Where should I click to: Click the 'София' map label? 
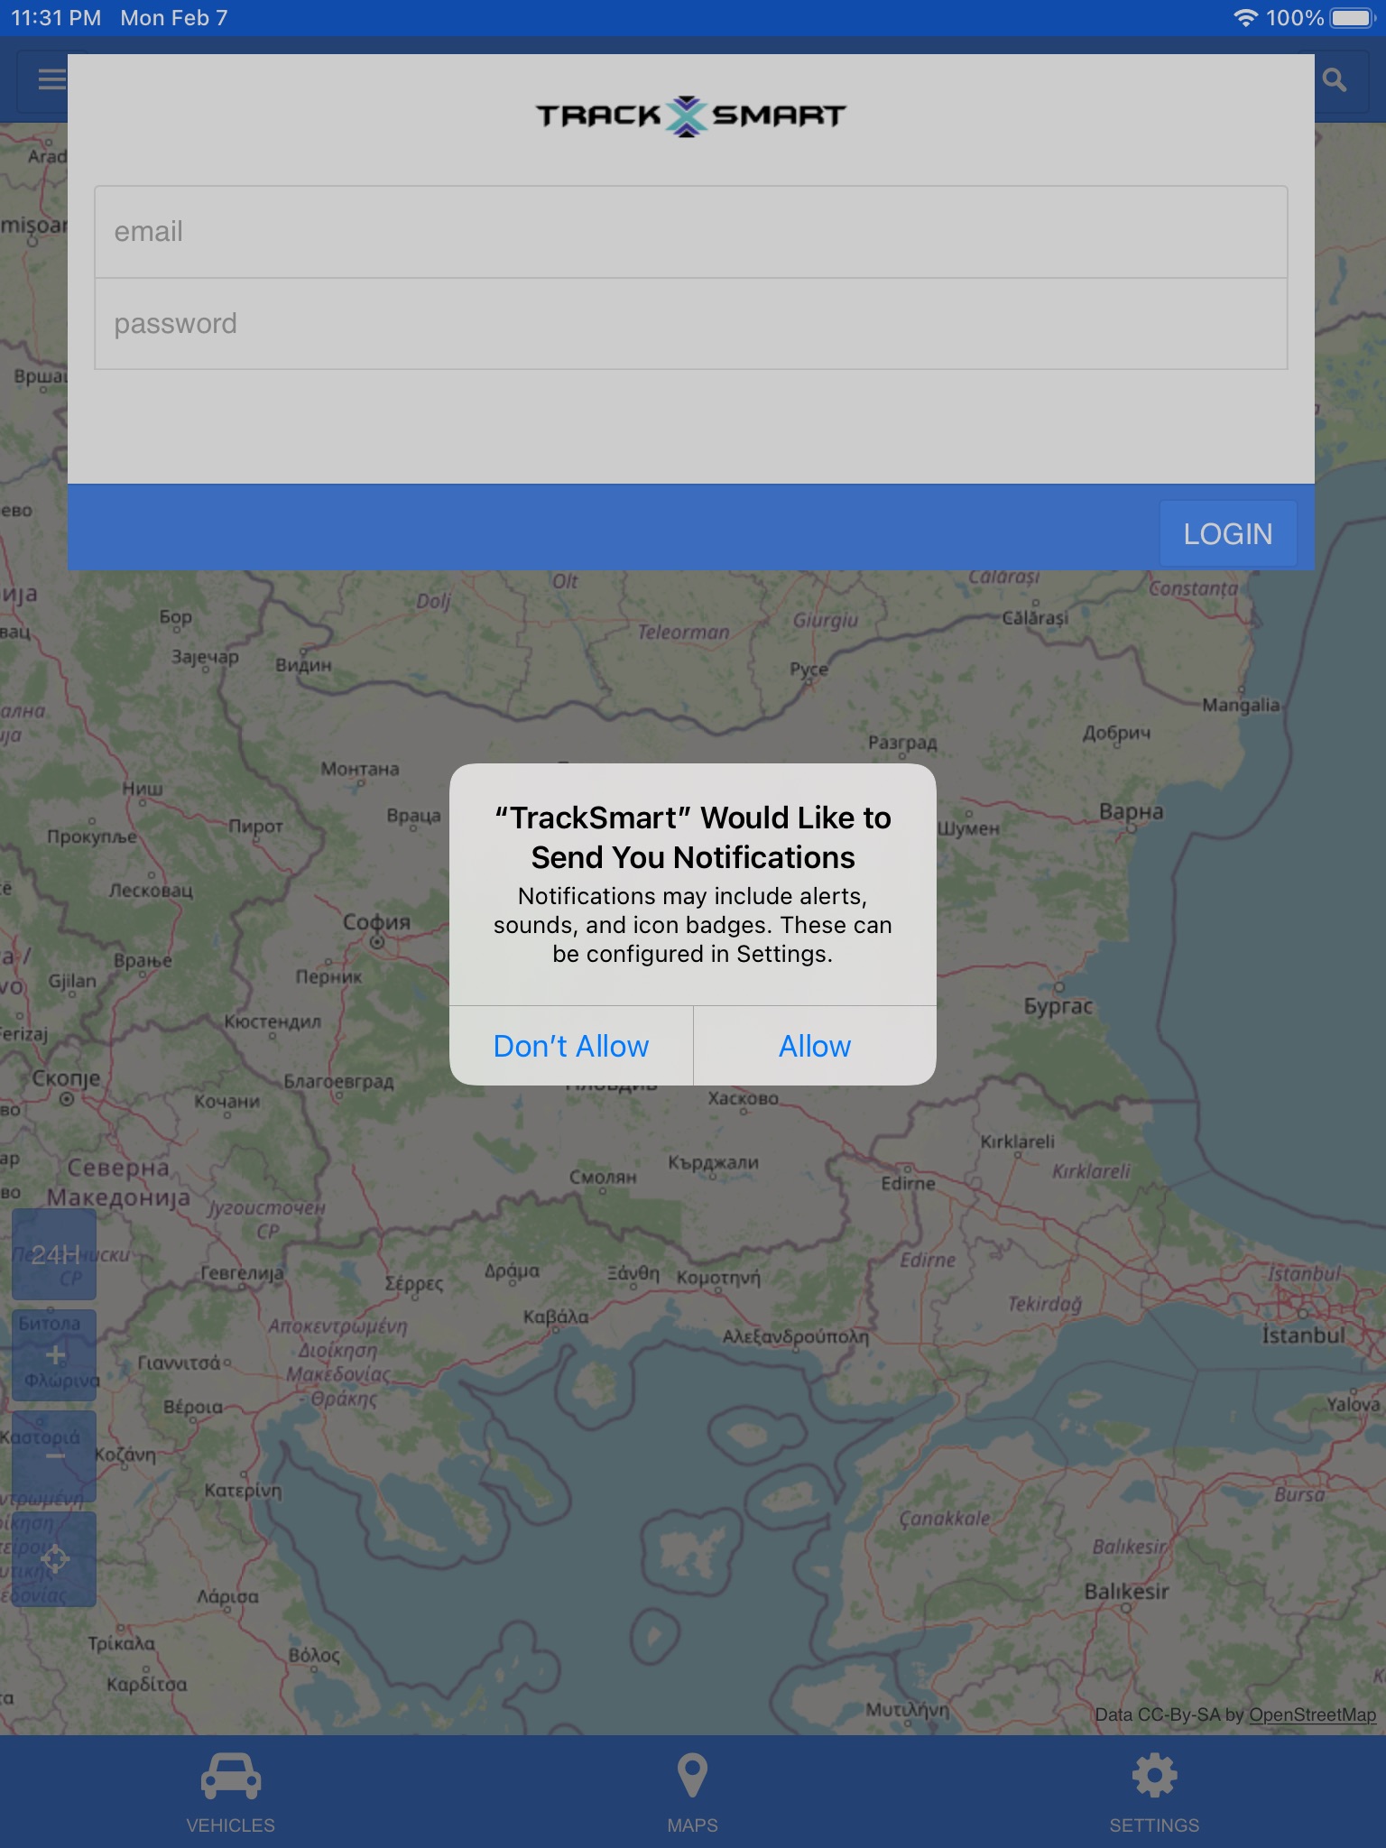(x=376, y=922)
